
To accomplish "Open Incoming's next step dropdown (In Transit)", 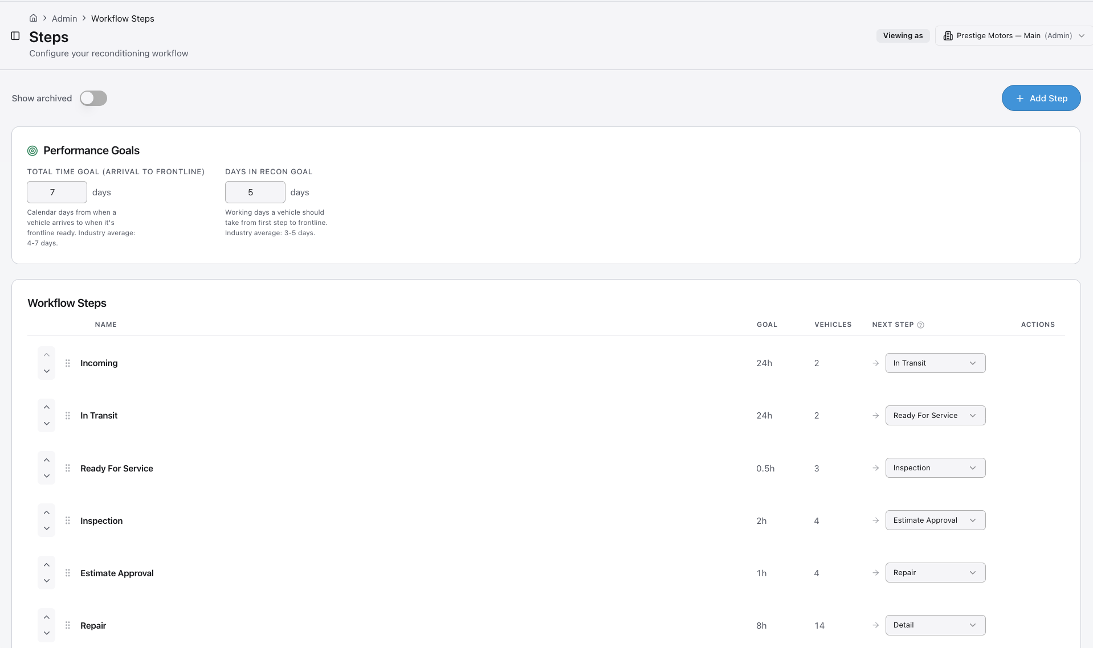I will (935, 363).
